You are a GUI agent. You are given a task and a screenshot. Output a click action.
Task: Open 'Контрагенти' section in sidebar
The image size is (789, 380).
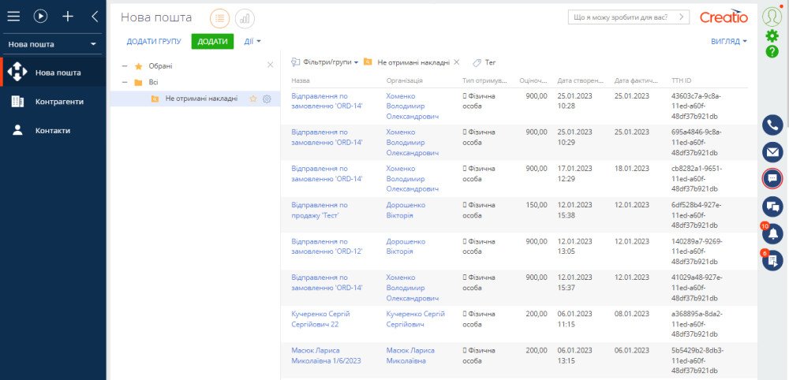click(53, 102)
